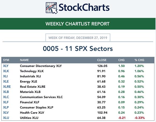This screenshot has width=156, height=122.
Task: Open the XLV symbol link
Action: (6, 113)
